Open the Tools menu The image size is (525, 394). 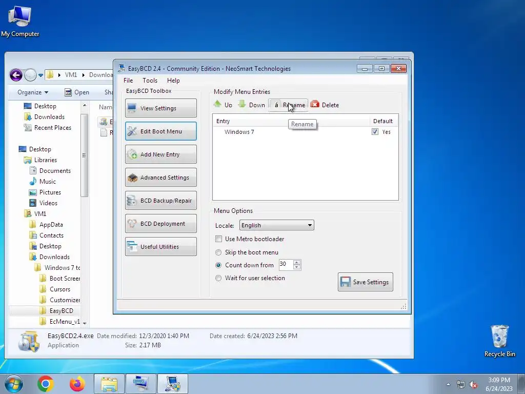click(x=150, y=81)
